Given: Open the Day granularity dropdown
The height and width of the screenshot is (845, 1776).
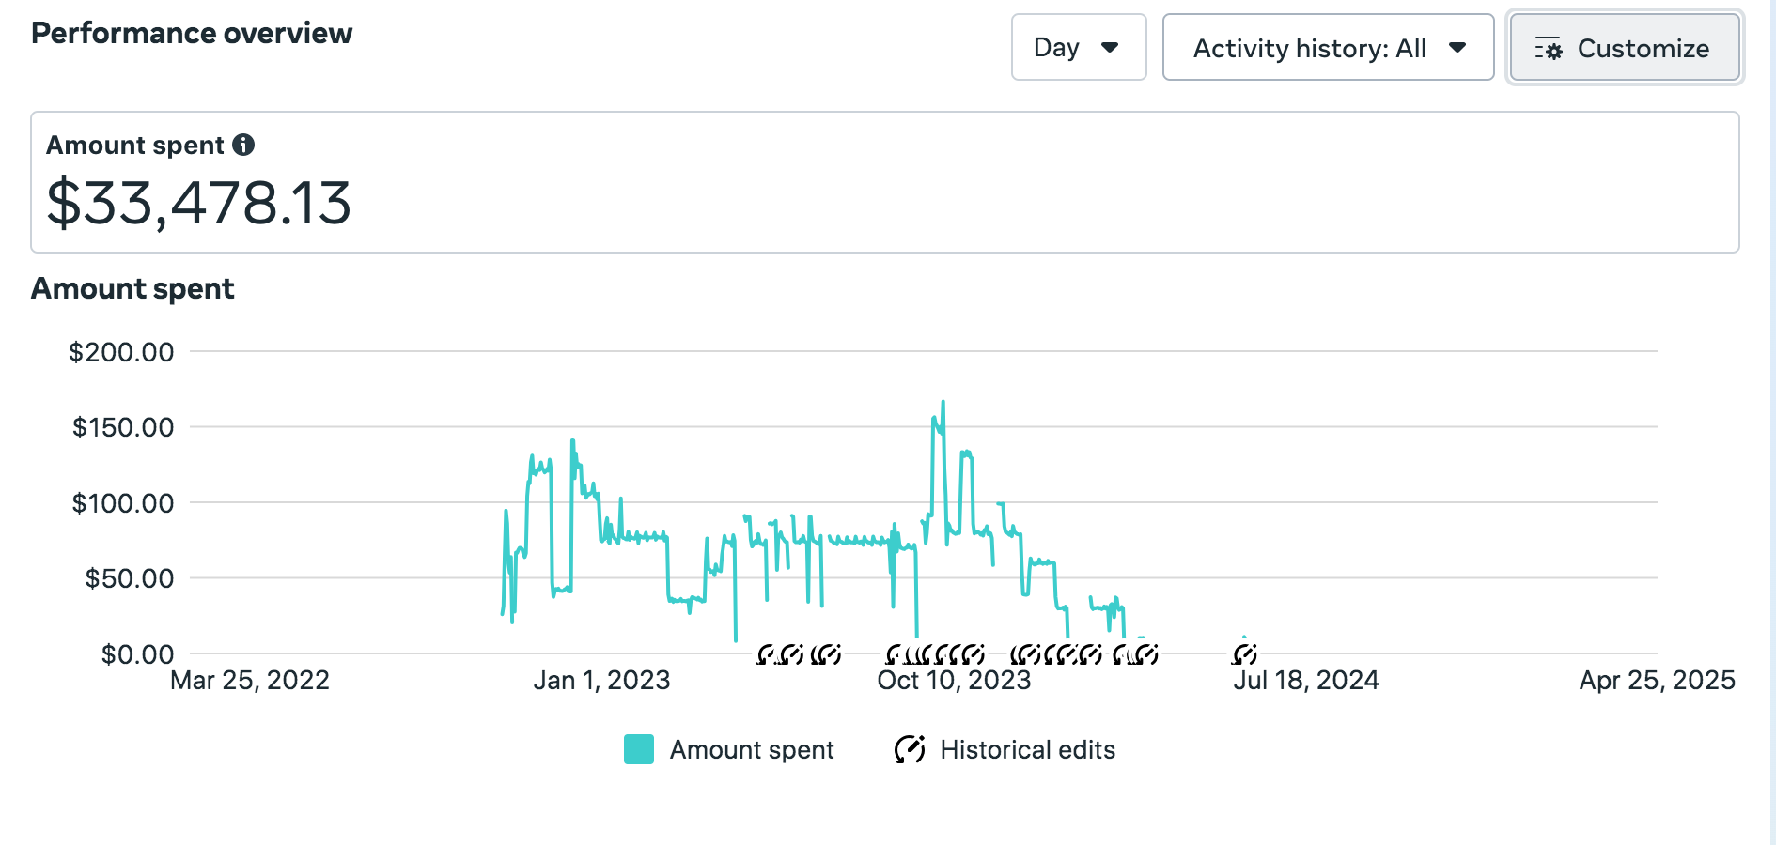Looking at the screenshot, I should point(1078,48).
